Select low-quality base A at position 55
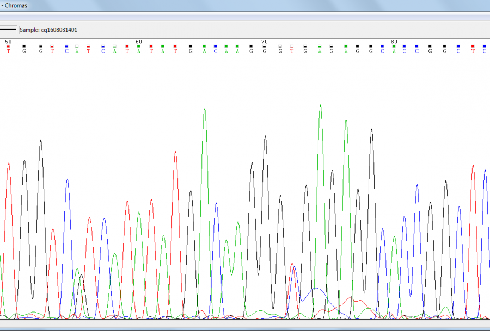The image size is (490, 331). coord(77,51)
